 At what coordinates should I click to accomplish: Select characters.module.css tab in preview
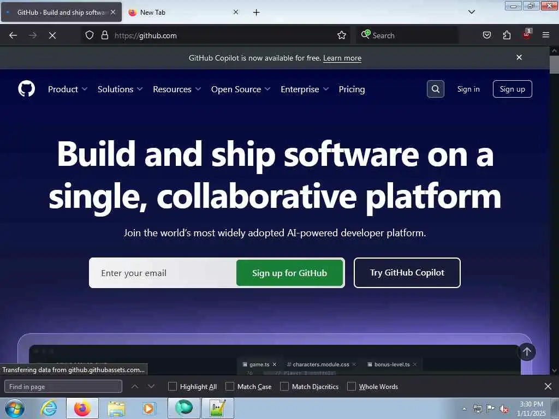321,364
